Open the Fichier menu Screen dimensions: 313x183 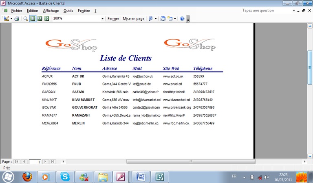17,11
